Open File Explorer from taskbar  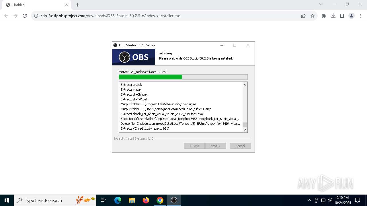tap(132, 200)
